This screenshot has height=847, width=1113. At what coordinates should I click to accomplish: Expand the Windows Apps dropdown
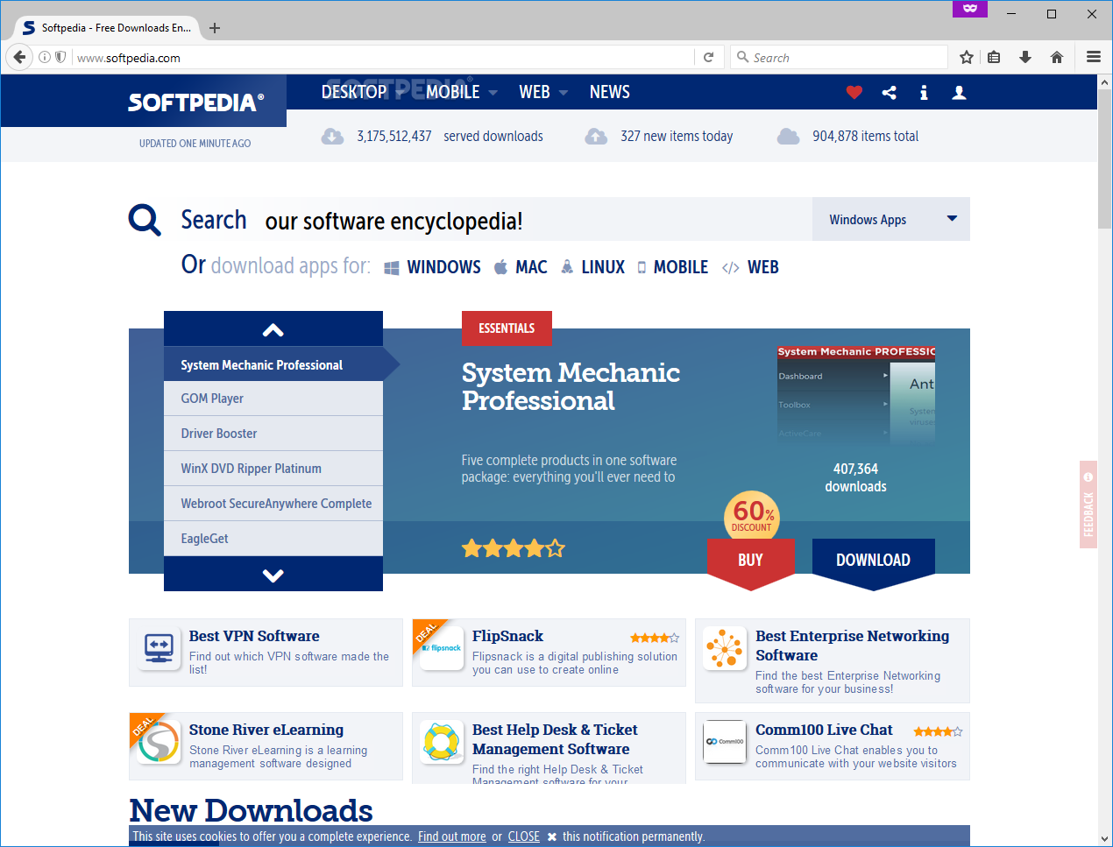point(891,219)
